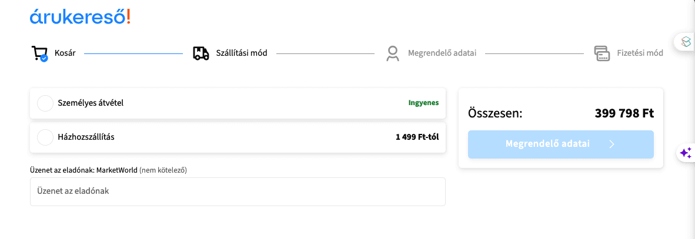The image size is (695, 239).
Task: Click in the Üzenet az eladónak field
Action: (x=238, y=191)
